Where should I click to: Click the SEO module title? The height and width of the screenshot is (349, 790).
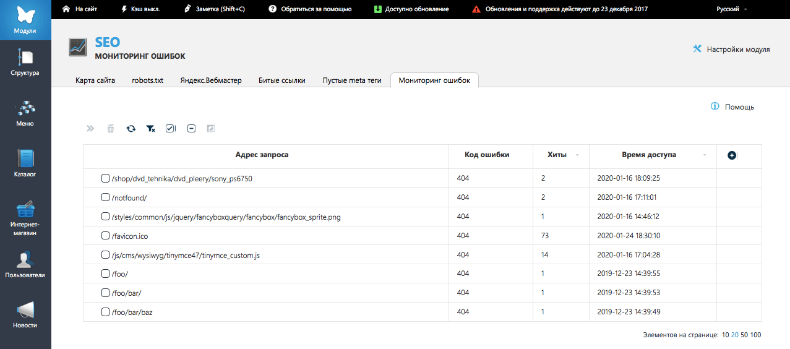[107, 42]
